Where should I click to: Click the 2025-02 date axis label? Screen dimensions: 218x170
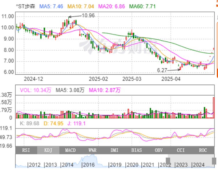[x=98, y=79]
